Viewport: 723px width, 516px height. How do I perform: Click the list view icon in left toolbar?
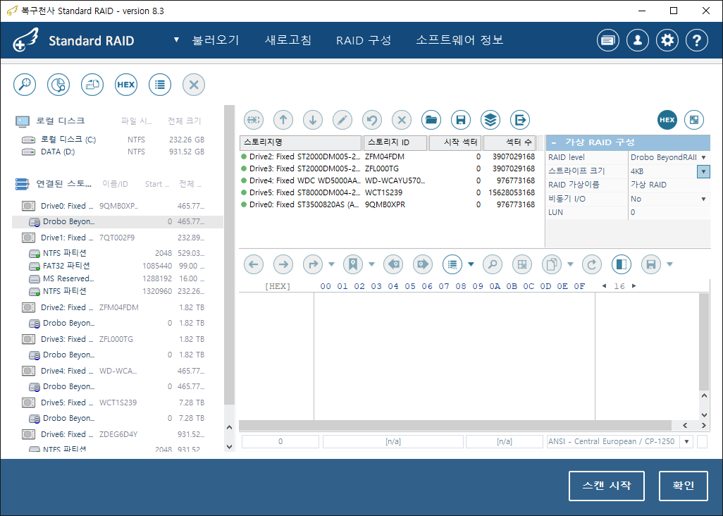[x=160, y=85]
